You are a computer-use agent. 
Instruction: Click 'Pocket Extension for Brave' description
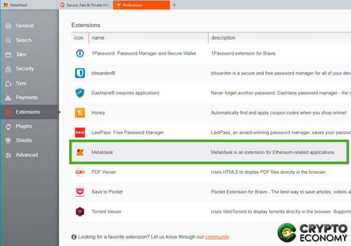(x=281, y=192)
